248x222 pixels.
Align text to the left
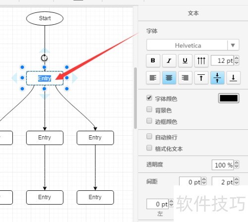(x=153, y=78)
